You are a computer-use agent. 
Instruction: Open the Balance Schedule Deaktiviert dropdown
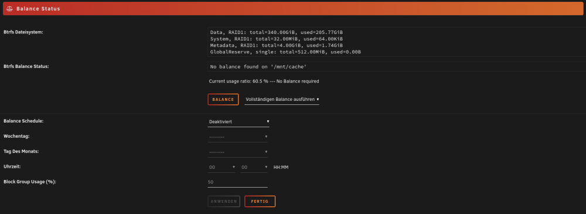coord(239,121)
